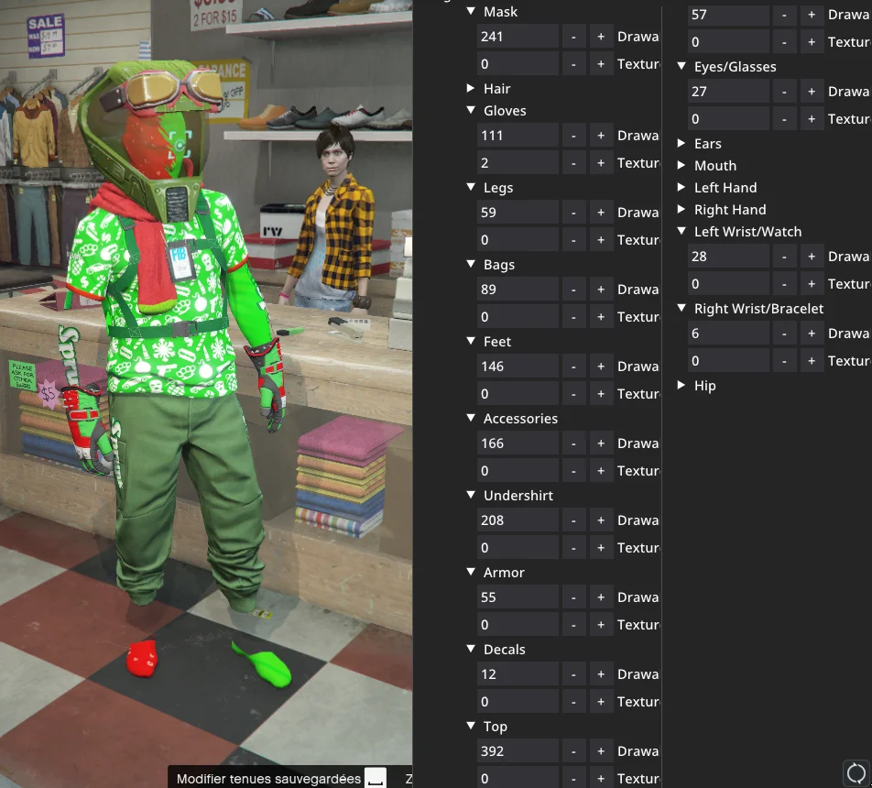Increase the Left Wrist/Watch drawable 28
Image resolution: width=872 pixels, height=788 pixels.
tap(812, 257)
